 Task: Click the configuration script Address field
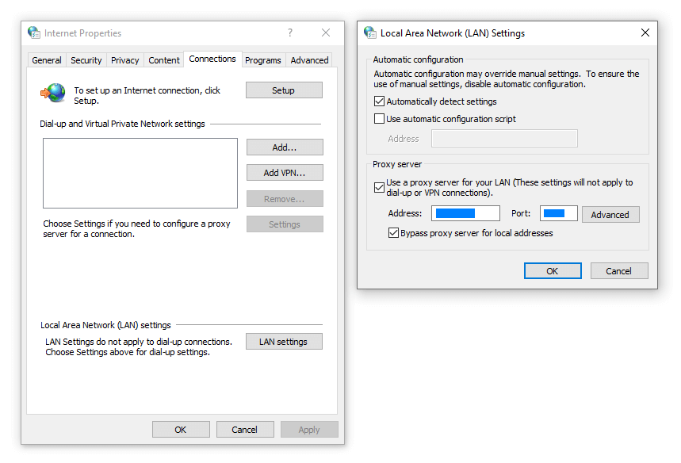[x=504, y=139]
